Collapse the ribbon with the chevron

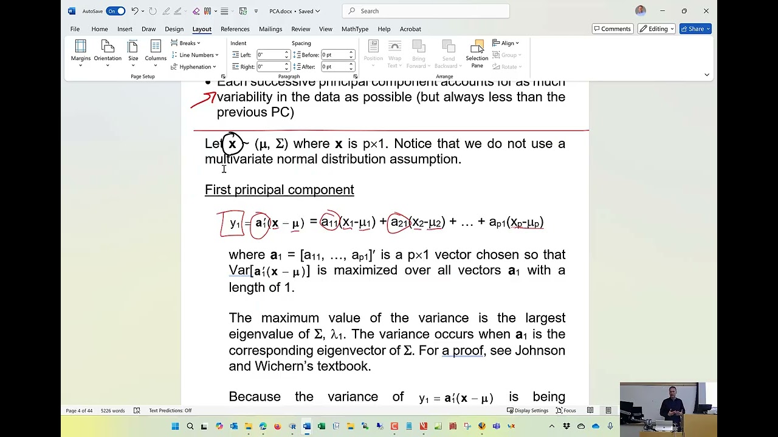pos(706,75)
